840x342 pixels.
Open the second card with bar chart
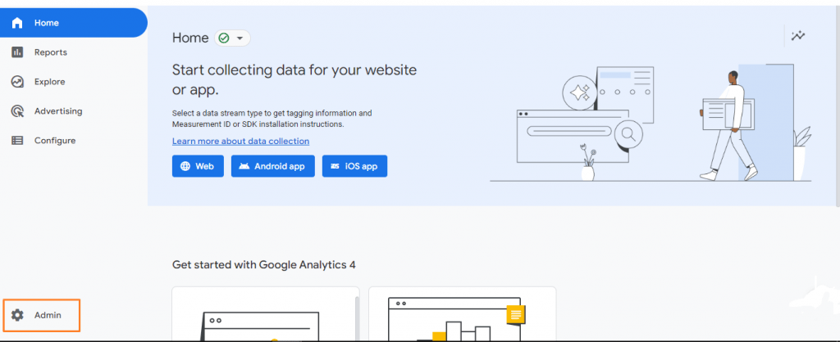tap(462, 315)
